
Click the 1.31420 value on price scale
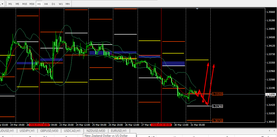tap(271, 105)
